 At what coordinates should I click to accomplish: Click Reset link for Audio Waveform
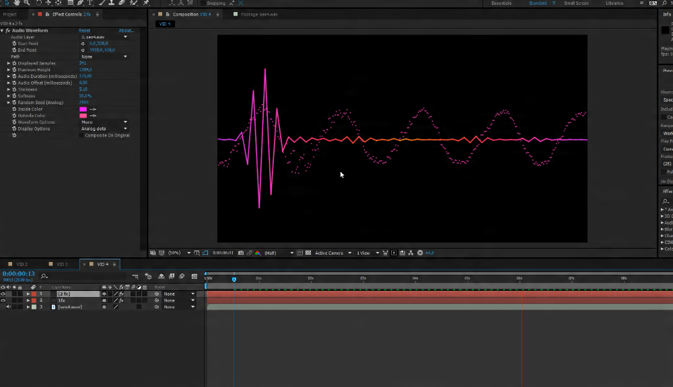(x=84, y=30)
